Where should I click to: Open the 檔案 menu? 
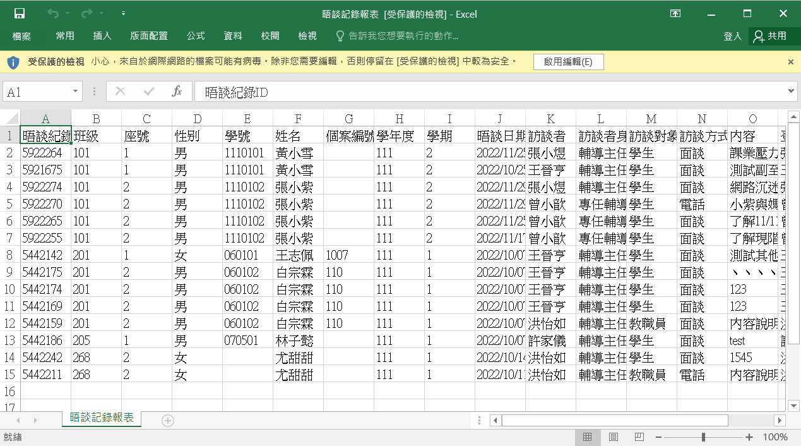tap(21, 36)
